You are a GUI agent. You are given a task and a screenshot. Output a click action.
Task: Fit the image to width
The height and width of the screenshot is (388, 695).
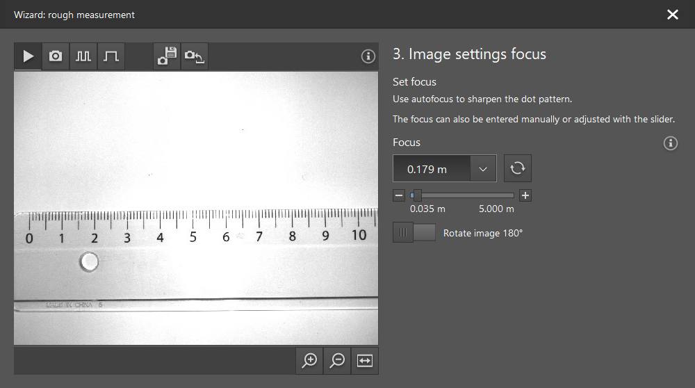(x=365, y=360)
